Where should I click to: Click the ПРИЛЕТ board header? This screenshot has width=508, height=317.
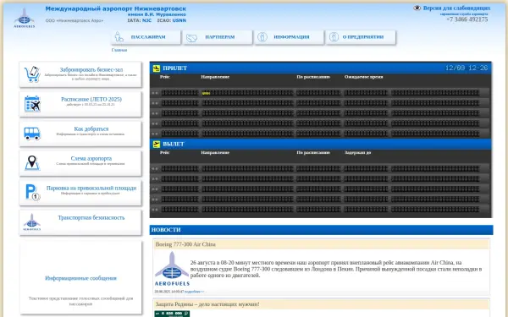[x=320, y=68]
